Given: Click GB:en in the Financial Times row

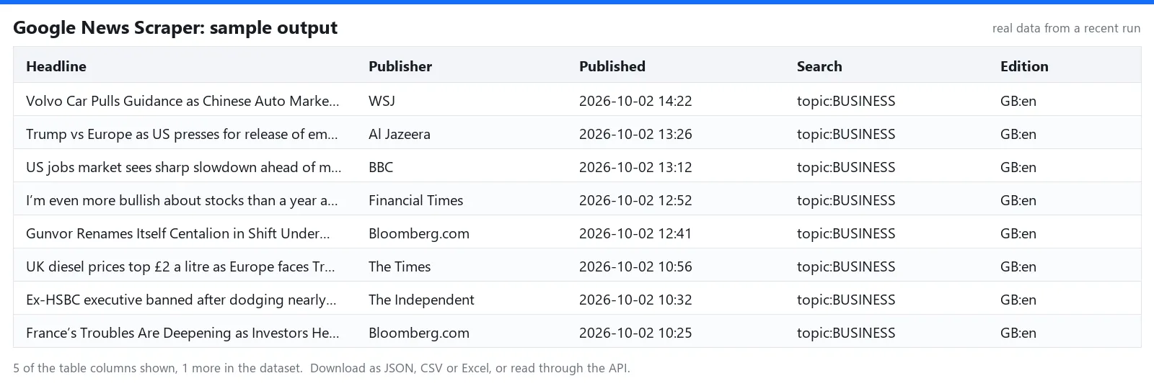Looking at the screenshot, I should pyautogui.click(x=1018, y=200).
